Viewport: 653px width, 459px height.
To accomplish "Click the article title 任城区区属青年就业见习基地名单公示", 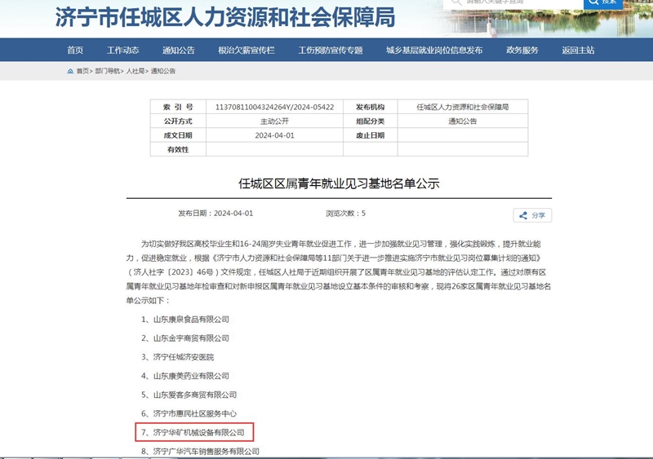I will (338, 183).
